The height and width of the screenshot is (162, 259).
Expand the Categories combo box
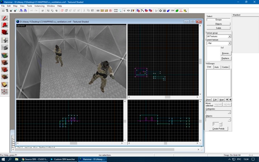(218, 112)
